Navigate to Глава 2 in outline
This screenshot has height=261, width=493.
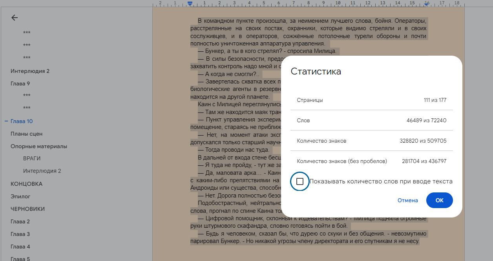[20, 221]
